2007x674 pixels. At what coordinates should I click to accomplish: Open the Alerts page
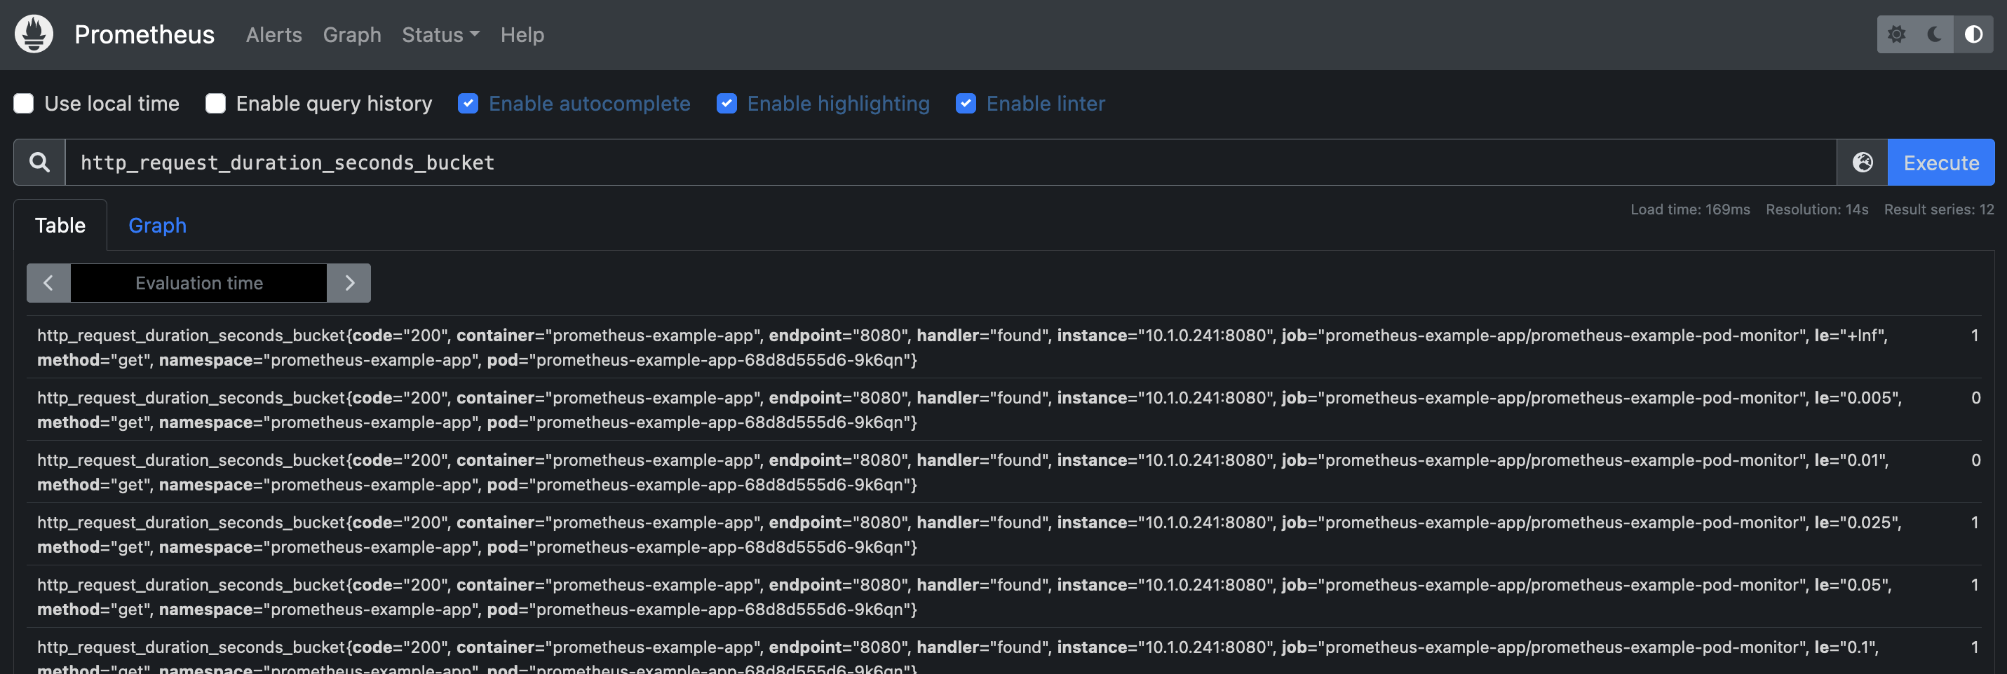click(x=273, y=35)
